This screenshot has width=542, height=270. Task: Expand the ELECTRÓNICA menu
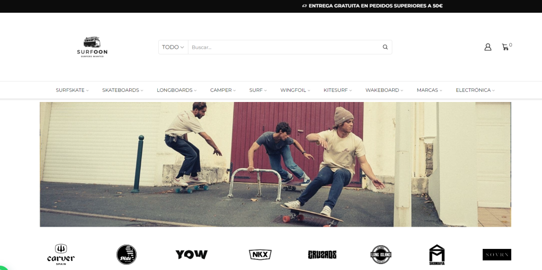(475, 90)
